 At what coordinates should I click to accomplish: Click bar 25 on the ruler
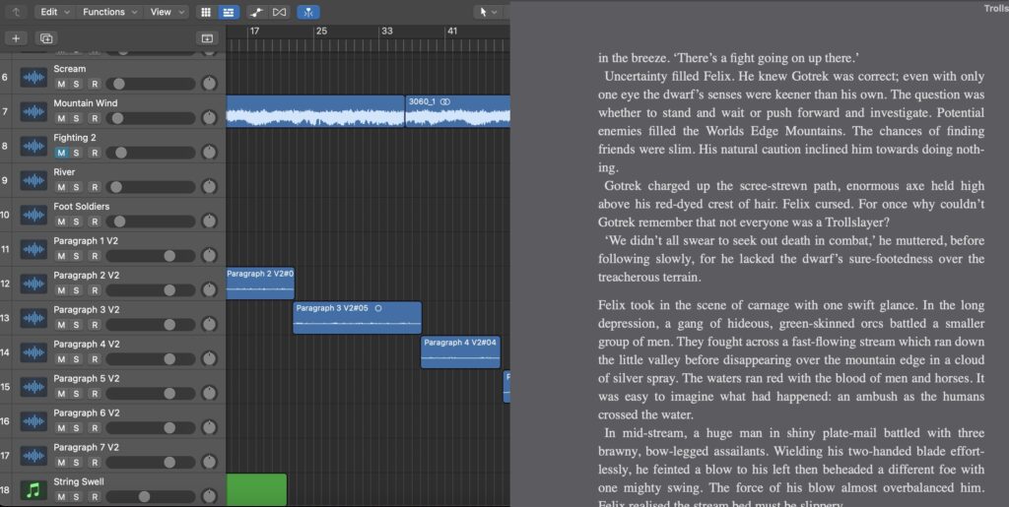[321, 31]
